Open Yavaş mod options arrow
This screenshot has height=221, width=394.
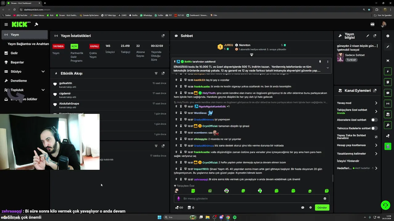coord(376,103)
